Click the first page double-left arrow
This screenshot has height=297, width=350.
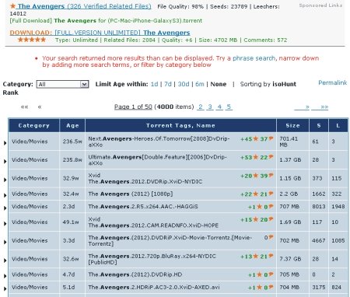pyautogui.click(x=24, y=107)
